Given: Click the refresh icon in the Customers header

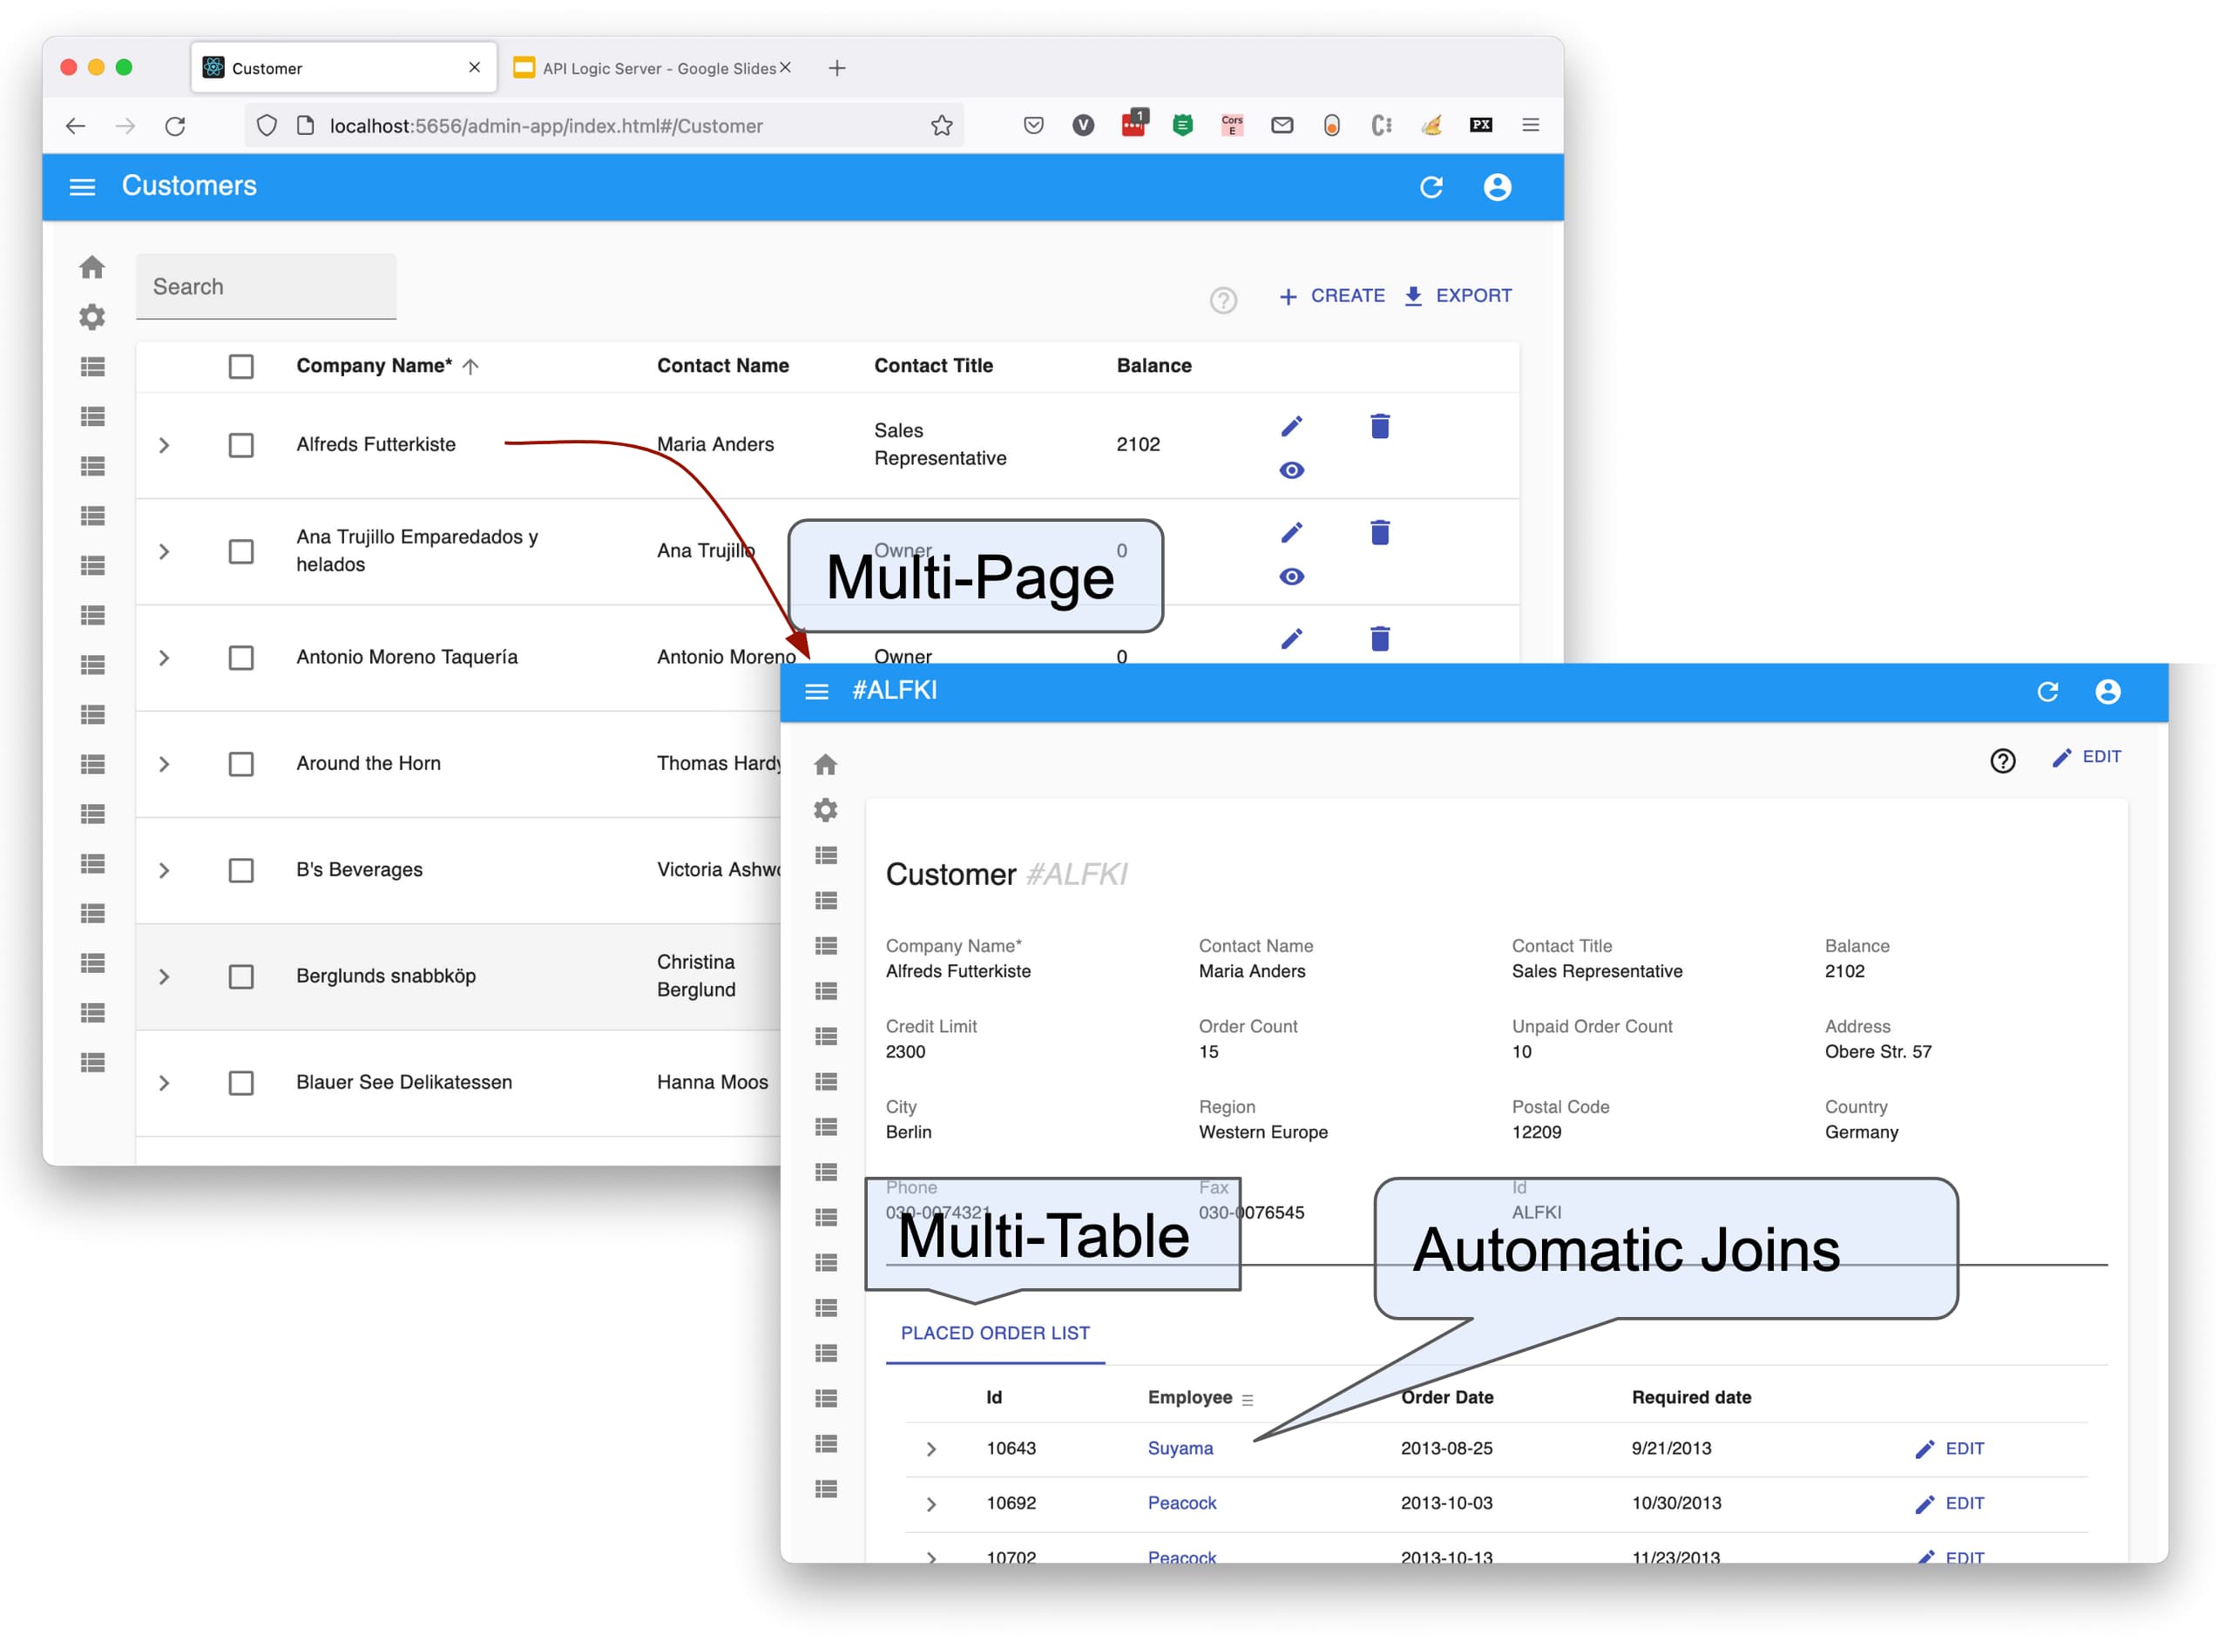Looking at the screenshot, I should pyautogui.click(x=1431, y=187).
